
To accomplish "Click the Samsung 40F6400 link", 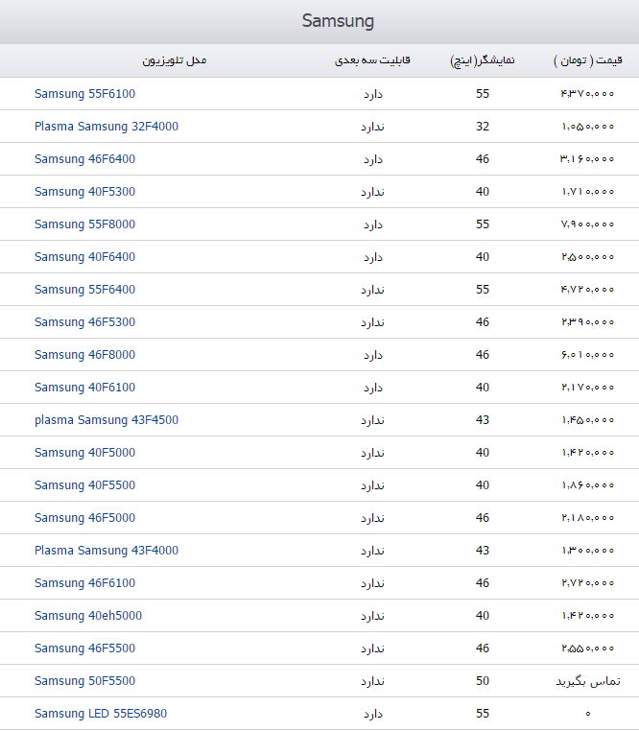I will pyautogui.click(x=84, y=257).
